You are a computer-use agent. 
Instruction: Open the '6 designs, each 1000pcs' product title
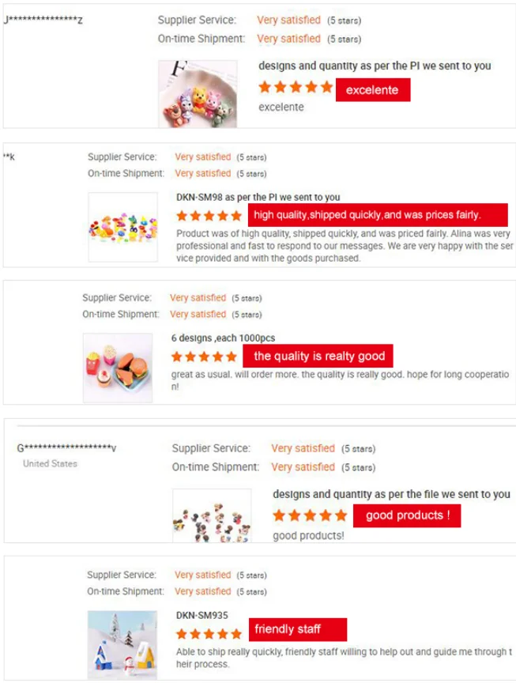coord(223,338)
